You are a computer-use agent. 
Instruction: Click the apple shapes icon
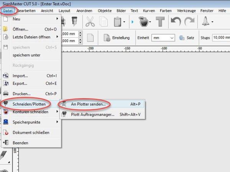(x=144, y=22)
